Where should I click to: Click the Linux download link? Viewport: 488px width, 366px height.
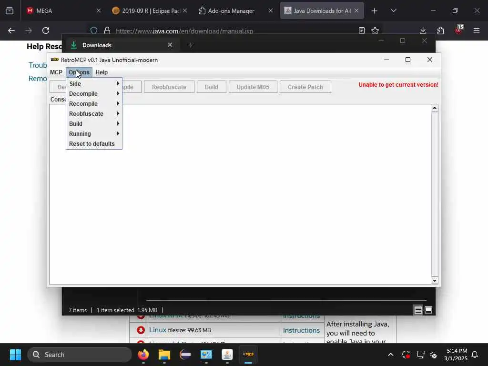tap(157, 330)
